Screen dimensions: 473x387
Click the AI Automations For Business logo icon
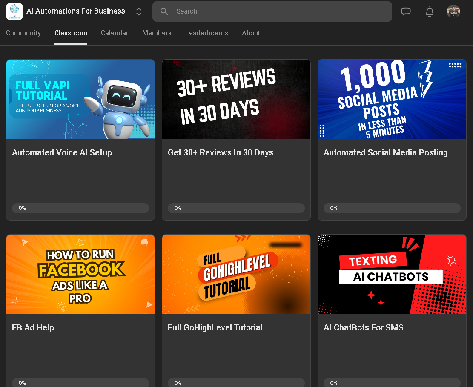click(x=14, y=11)
